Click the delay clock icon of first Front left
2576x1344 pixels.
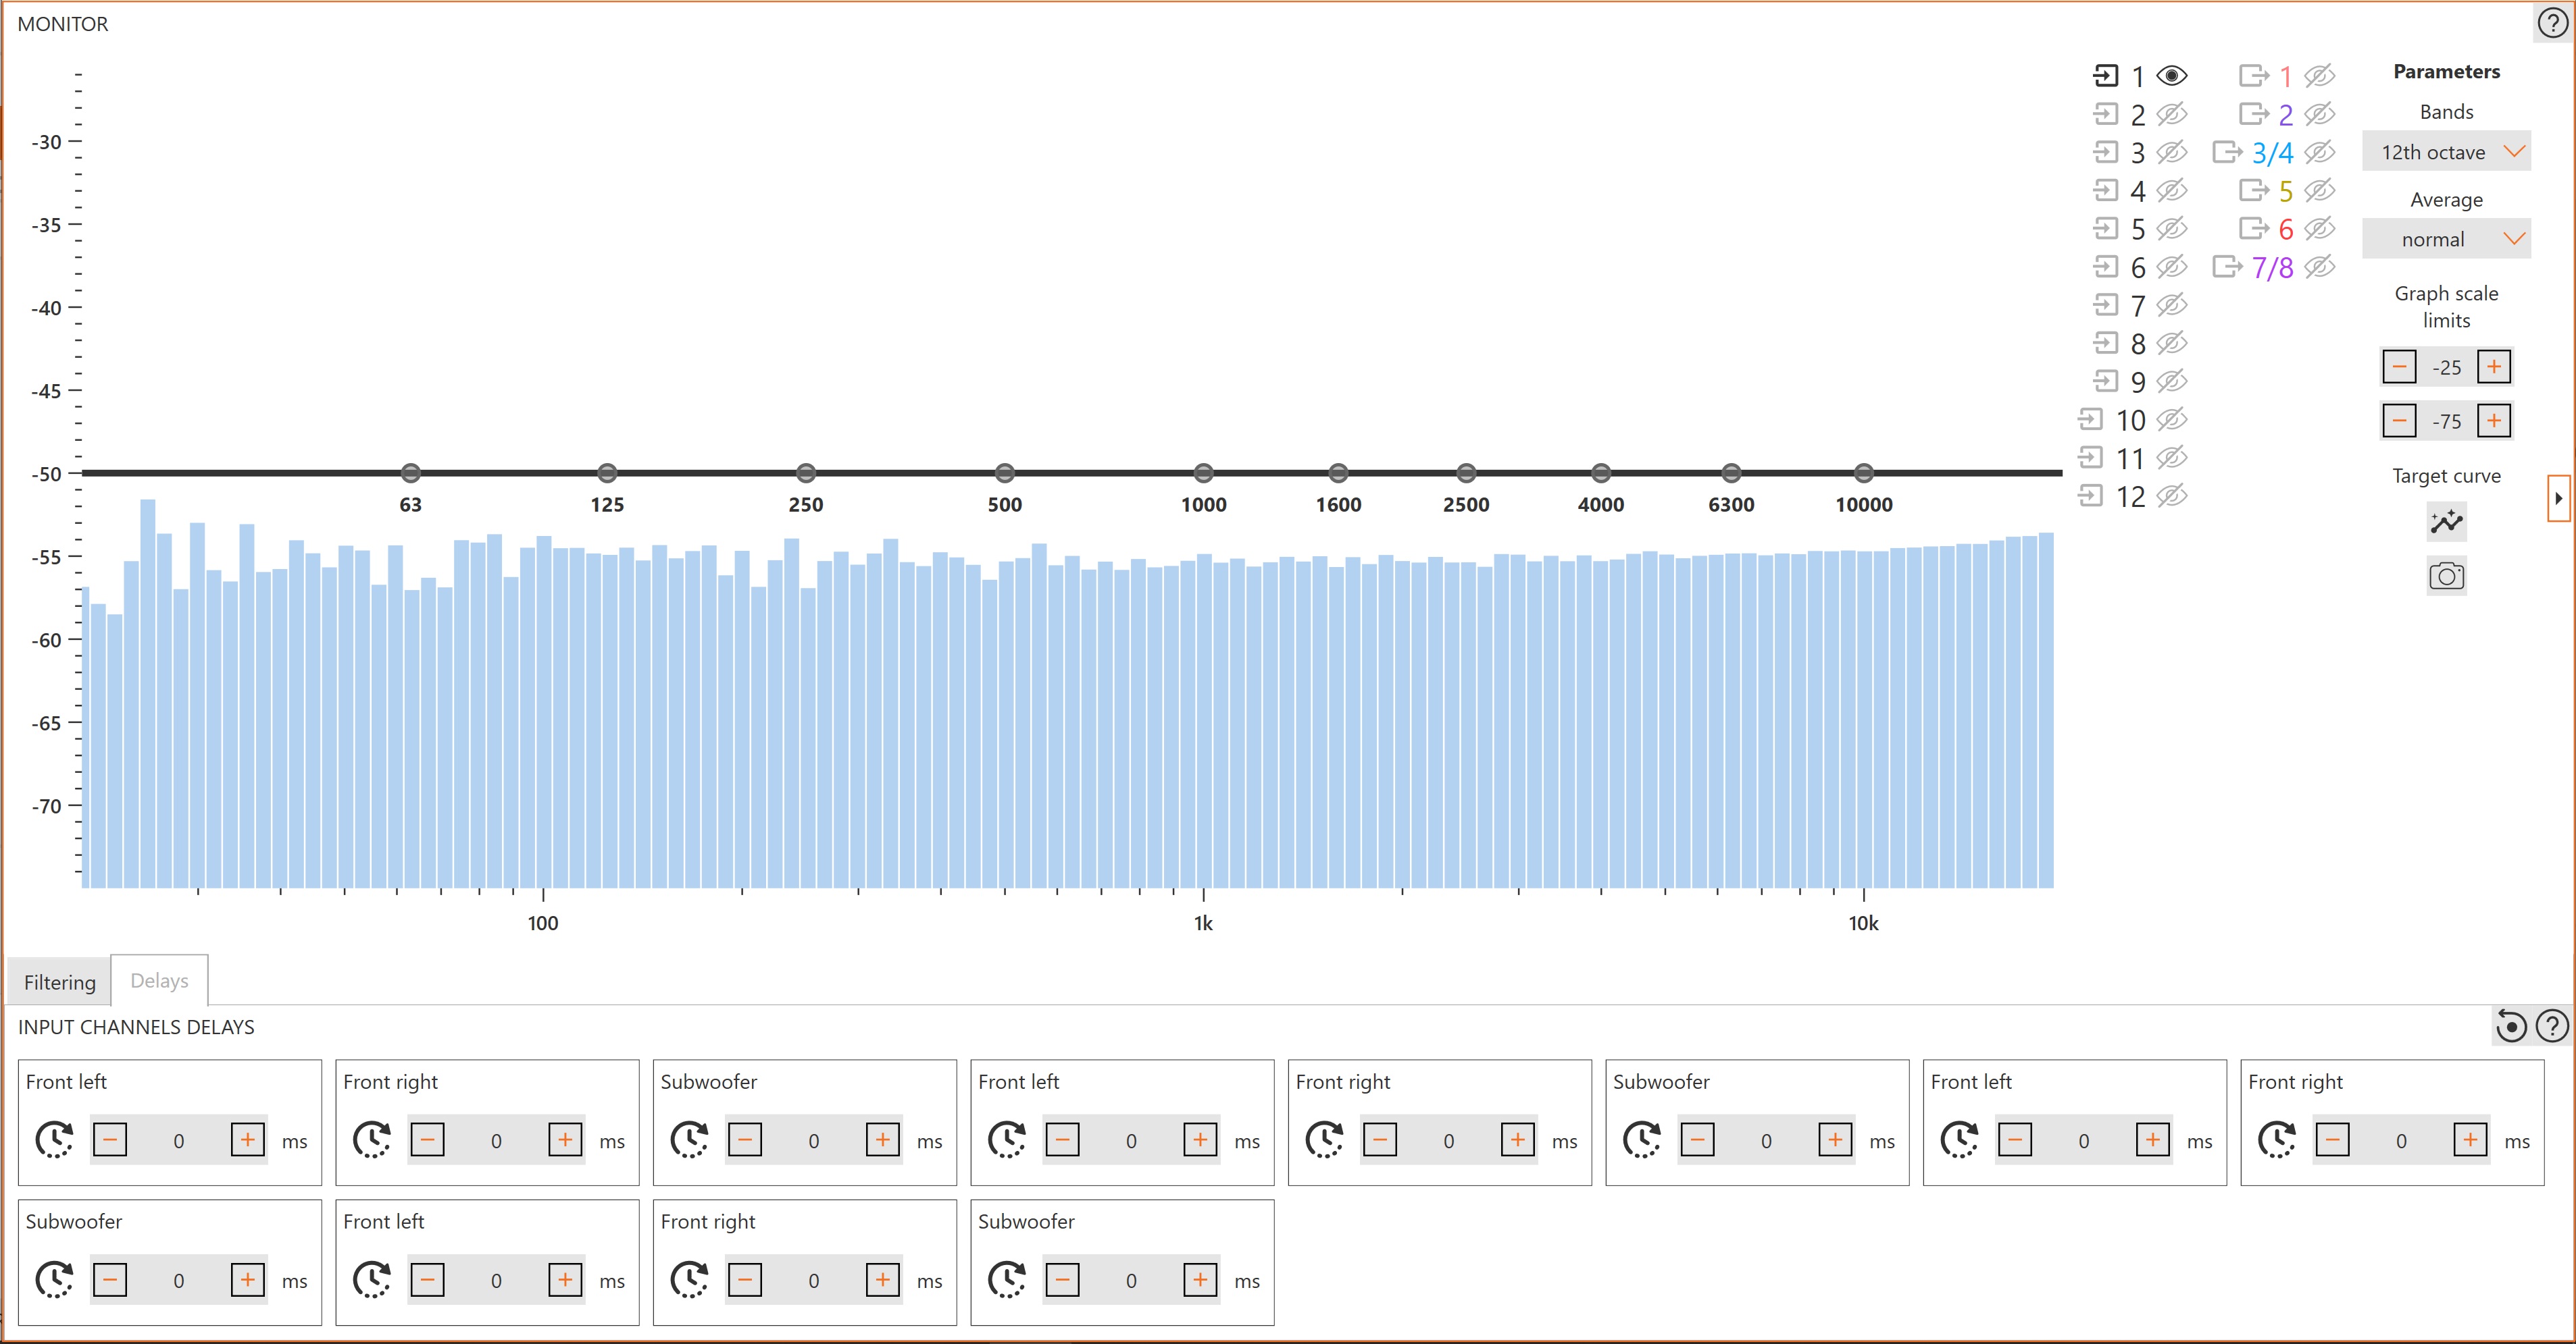coord(55,1140)
